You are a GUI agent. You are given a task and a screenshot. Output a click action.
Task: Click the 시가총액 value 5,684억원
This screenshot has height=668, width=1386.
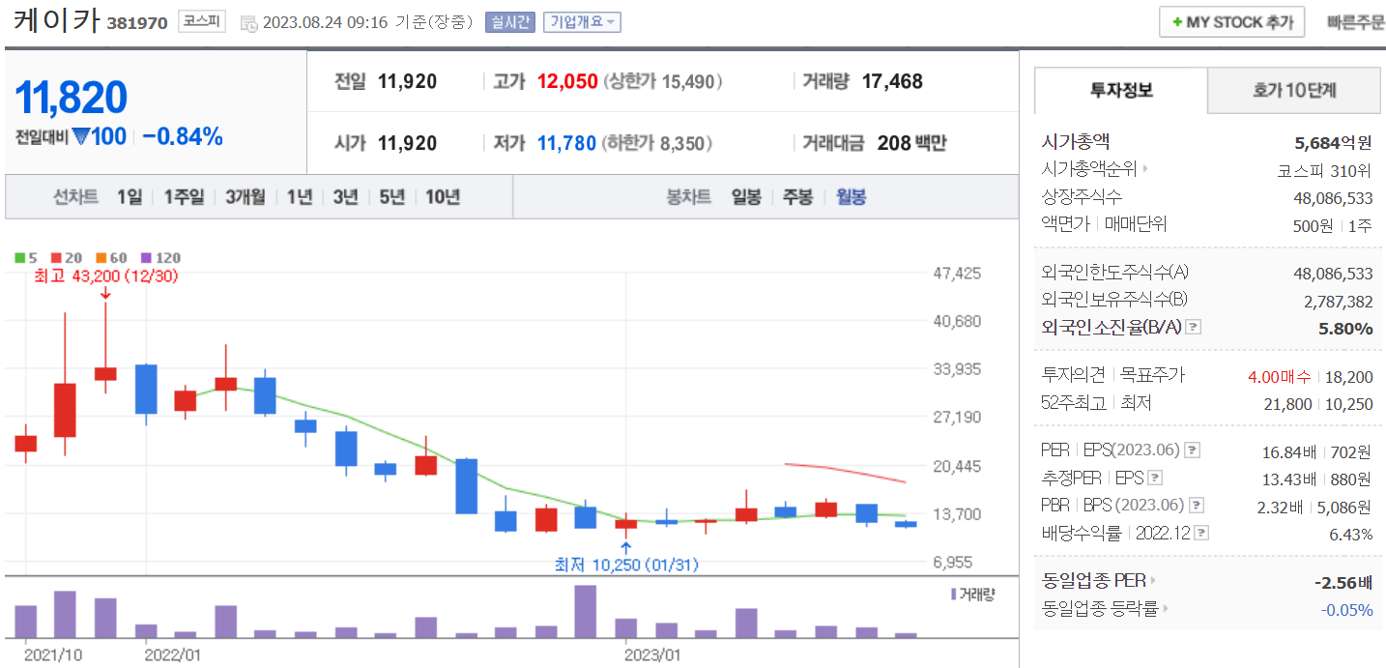(1333, 143)
